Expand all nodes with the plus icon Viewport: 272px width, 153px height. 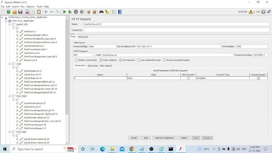click(x=46, y=12)
